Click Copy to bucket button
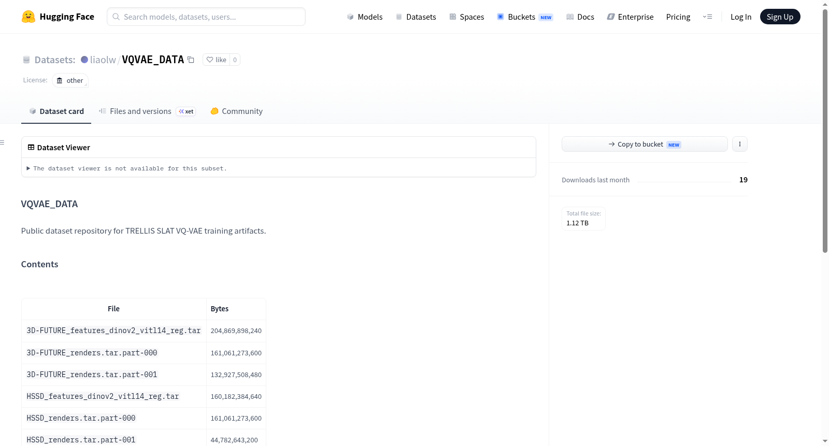 click(645, 144)
